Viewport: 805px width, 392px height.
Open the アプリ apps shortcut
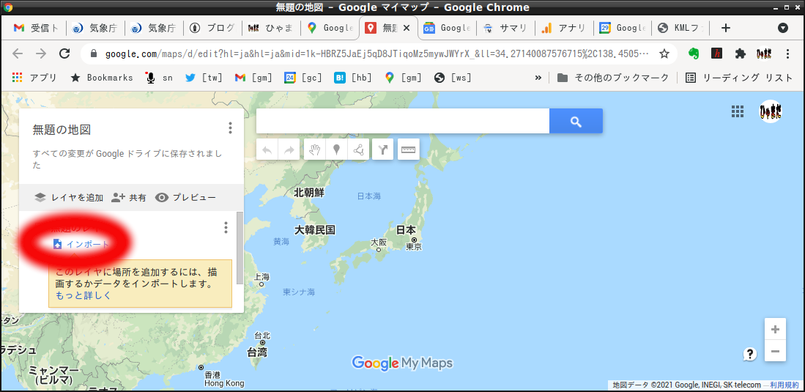(34, 78)
